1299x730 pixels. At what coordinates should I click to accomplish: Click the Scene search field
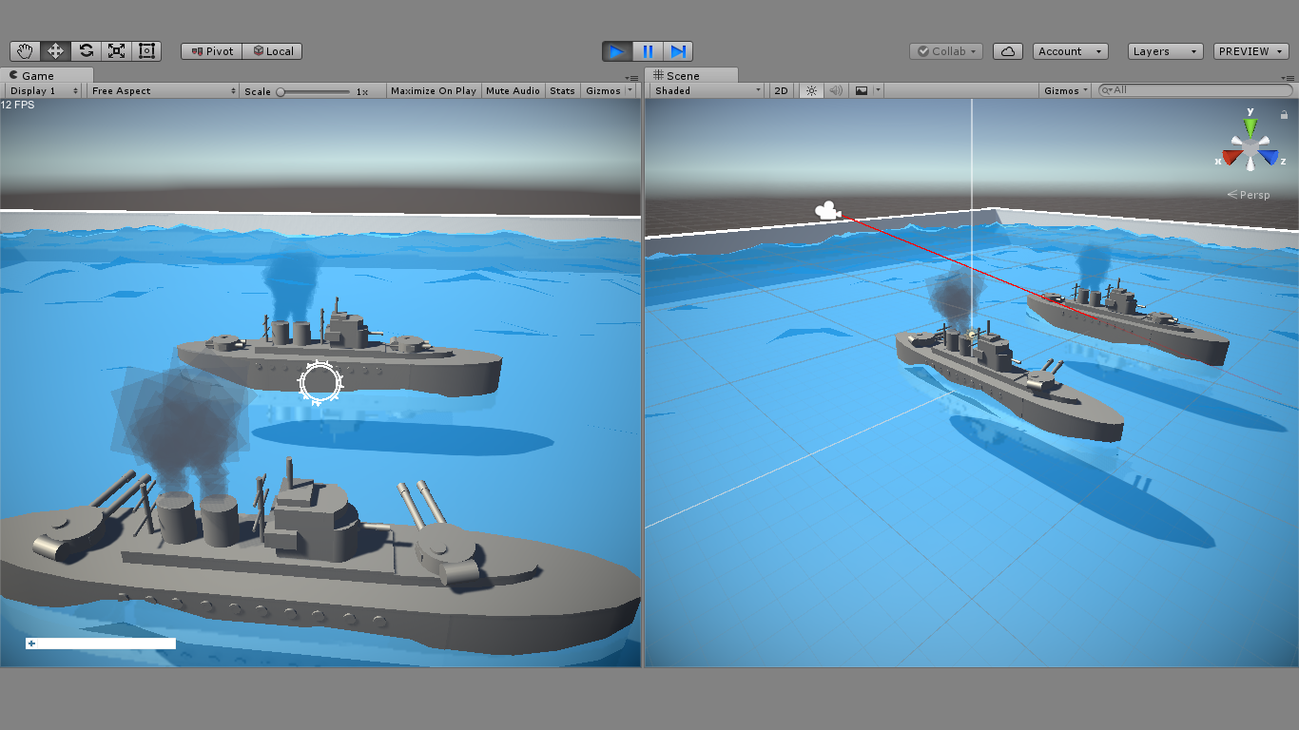coord(1195,90)
